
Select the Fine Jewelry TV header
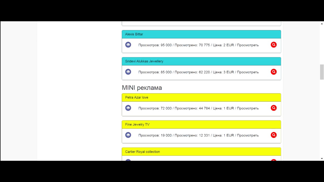[201, 124]
